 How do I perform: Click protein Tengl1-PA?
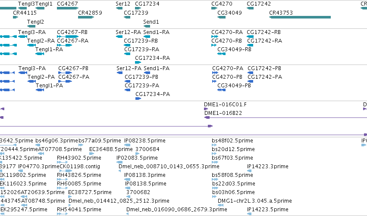50,86
